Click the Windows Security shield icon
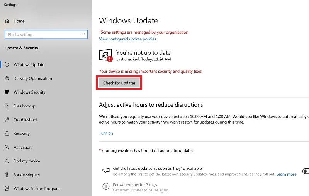Viewport: 309px width, 196px height. click(7, 92)
